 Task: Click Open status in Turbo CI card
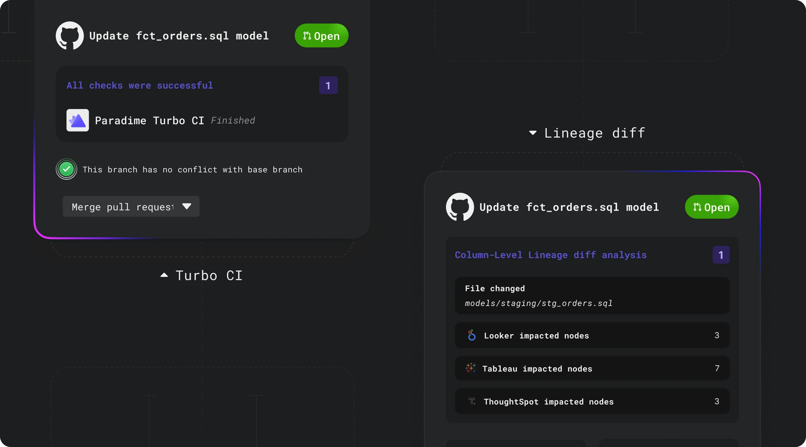click(321, 36)
